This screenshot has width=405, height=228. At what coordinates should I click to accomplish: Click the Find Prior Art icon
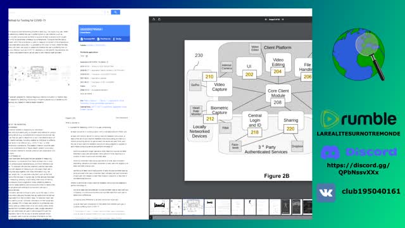[99, 39]
